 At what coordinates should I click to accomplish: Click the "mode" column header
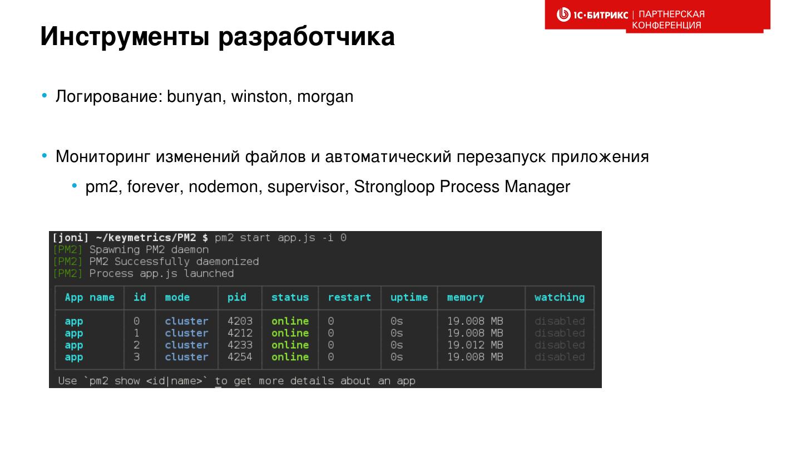click(177, 297)
